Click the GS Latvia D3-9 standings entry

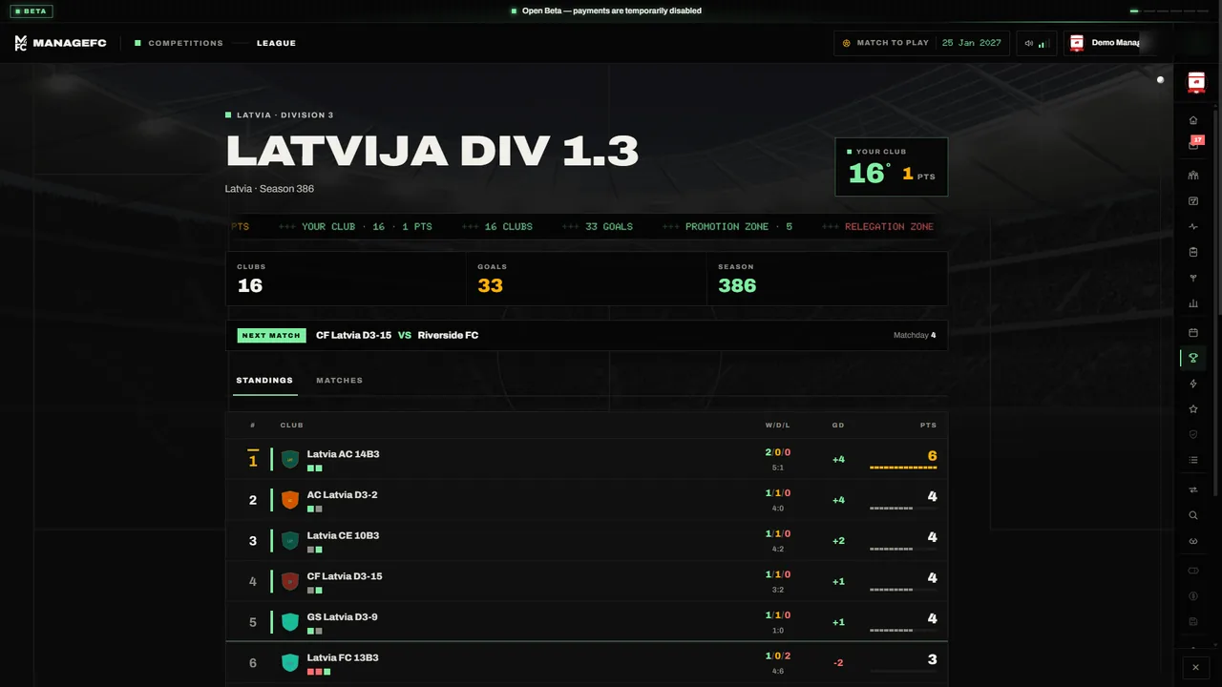click(x=586, y=622)
